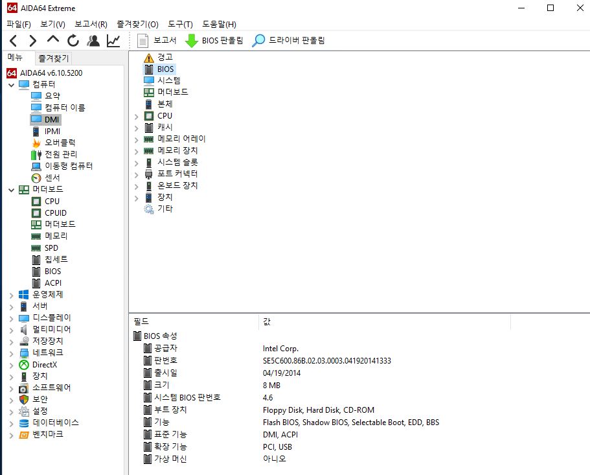Select the ACPI chip icon

(36, 283)
